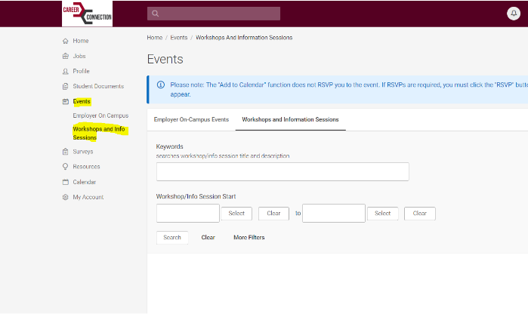Click the Home icon in sidebar
The height and width of the screenshot is (317, 528).
[65, 41]
